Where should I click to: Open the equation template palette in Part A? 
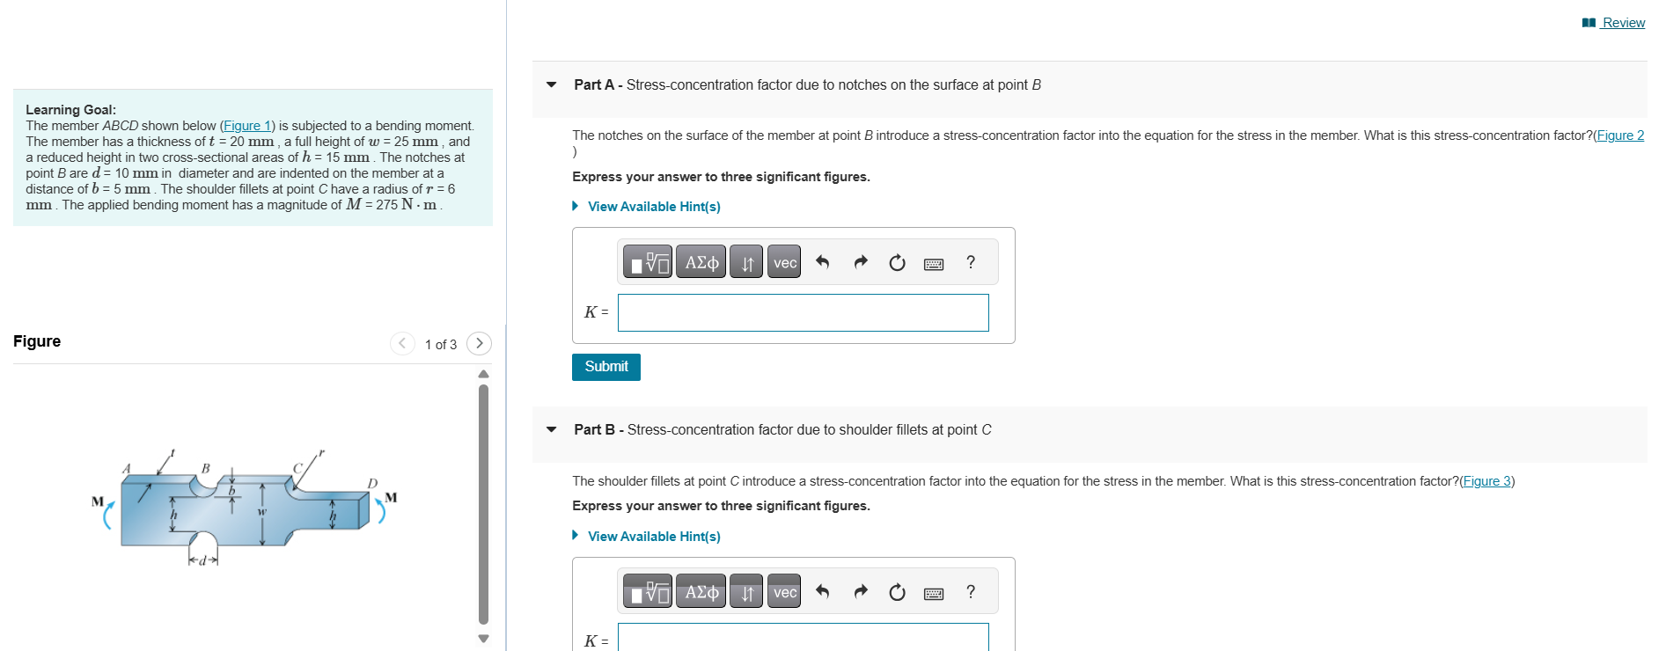coord(648,261)
